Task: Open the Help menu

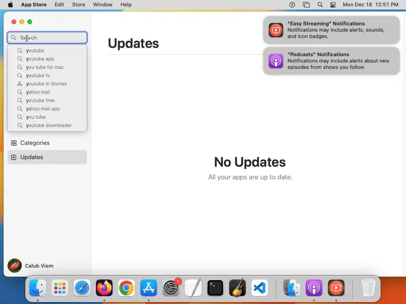Action: (x=126, y=5)
